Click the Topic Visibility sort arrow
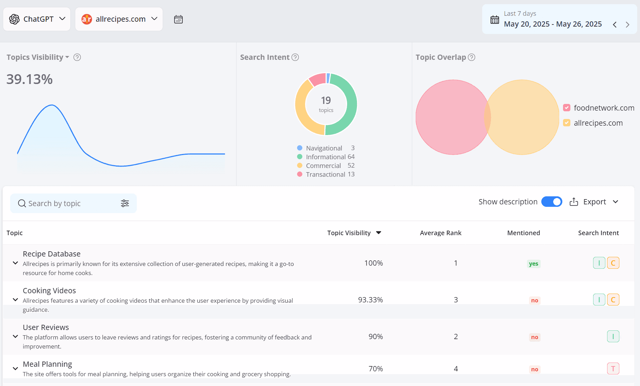Image resolution: width=640 pixels, height=386 pixels. tap(379, 233)
